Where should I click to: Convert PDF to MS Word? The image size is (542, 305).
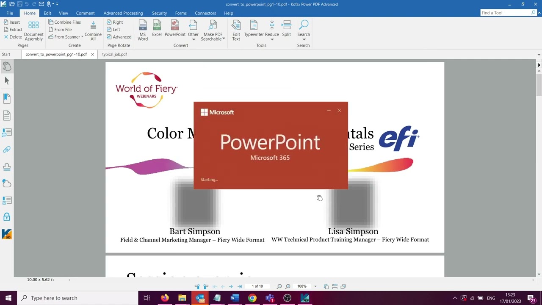[x=143, y=30]
